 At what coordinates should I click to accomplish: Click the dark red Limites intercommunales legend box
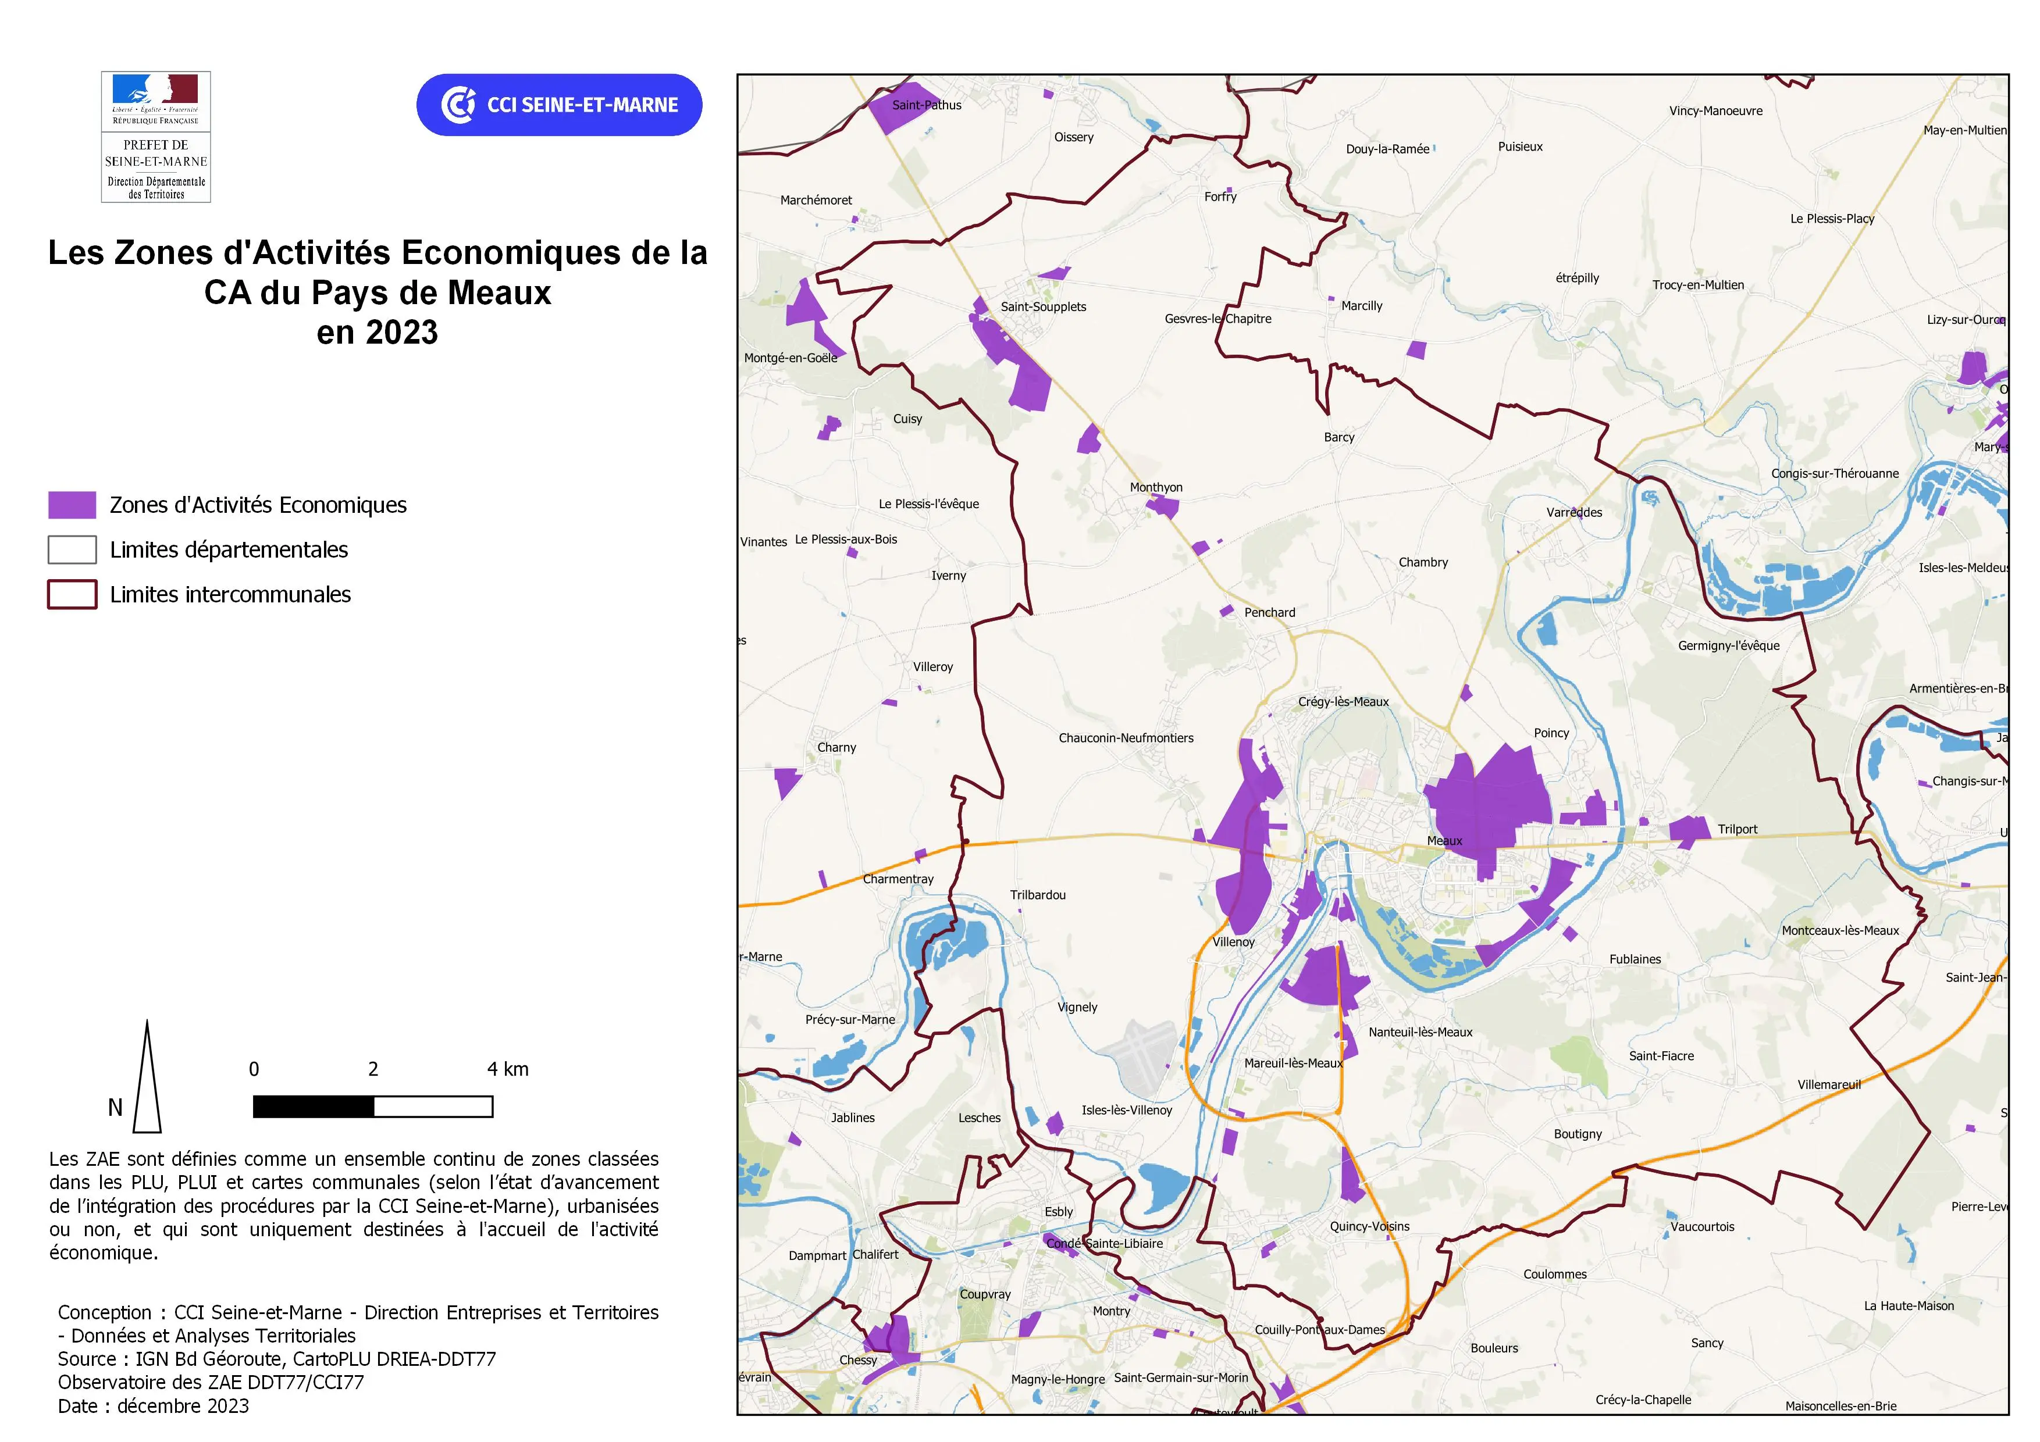coord(72,594)
